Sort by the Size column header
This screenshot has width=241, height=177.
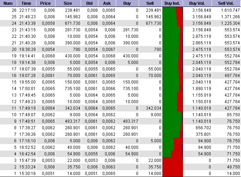pos(68,3)
